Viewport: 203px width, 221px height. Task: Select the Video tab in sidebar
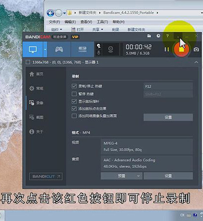pos(36,103)
